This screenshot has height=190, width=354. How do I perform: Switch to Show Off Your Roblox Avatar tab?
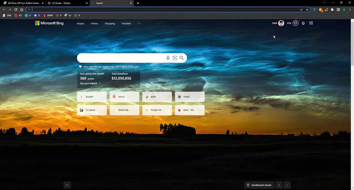pos(24,3)
